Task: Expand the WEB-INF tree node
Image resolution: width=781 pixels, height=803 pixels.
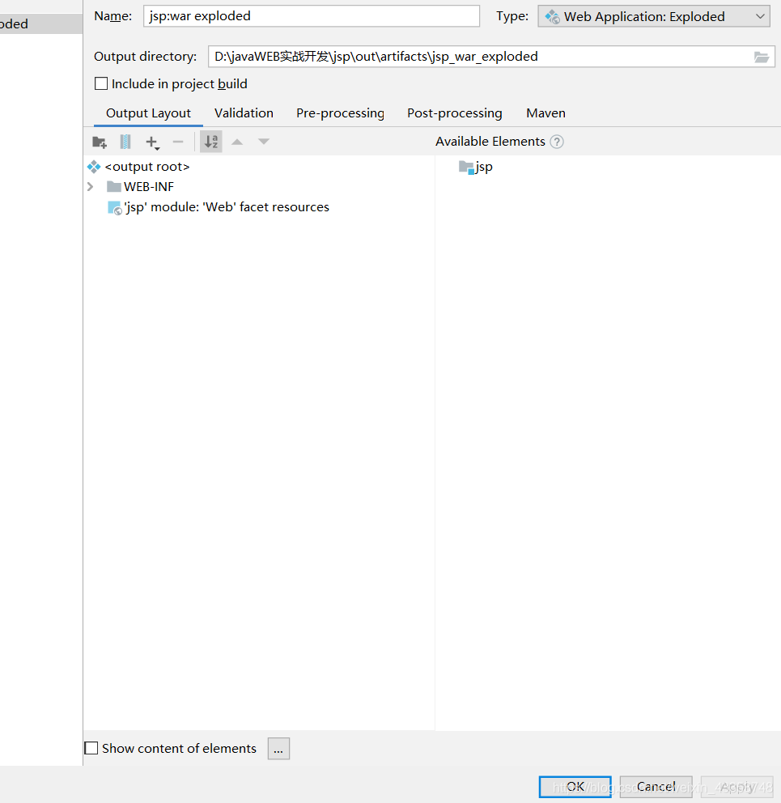Action: point(91,187)
